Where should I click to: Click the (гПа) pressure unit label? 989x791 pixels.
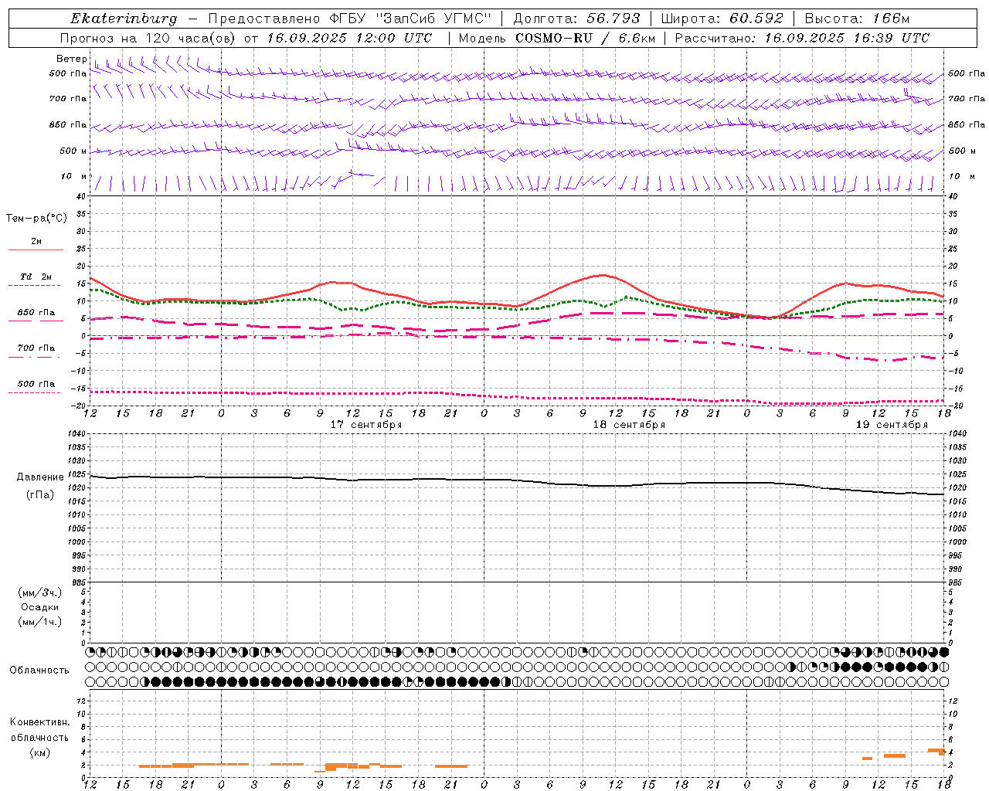(x=40, y=495)
